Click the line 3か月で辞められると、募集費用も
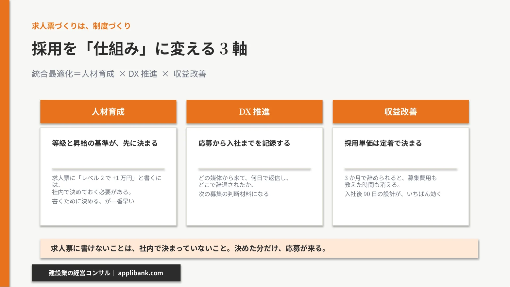The width and height of the screenshot is (510, 287). click(391, 178)
